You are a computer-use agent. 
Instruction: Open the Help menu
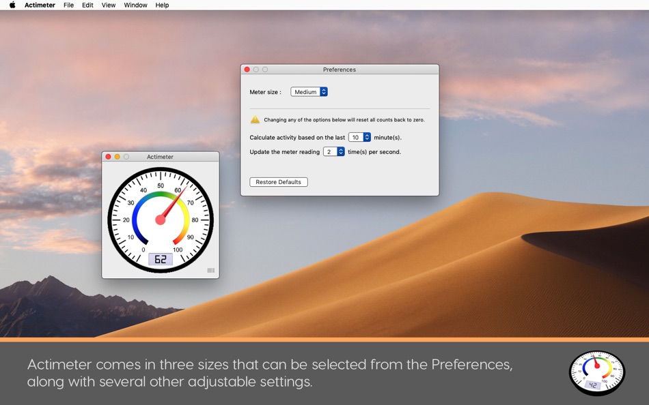click(x=162, y=5)
